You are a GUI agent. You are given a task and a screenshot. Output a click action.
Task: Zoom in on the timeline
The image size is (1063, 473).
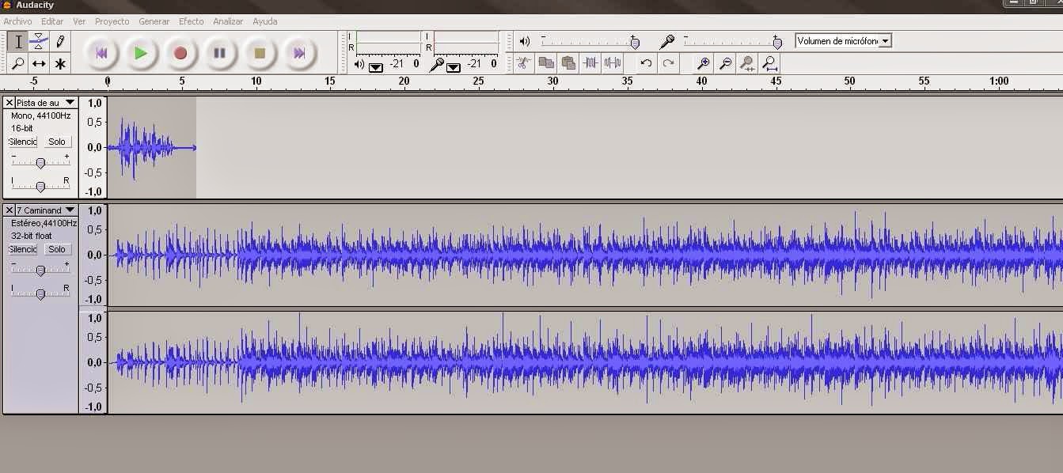[x=701, y=63]
